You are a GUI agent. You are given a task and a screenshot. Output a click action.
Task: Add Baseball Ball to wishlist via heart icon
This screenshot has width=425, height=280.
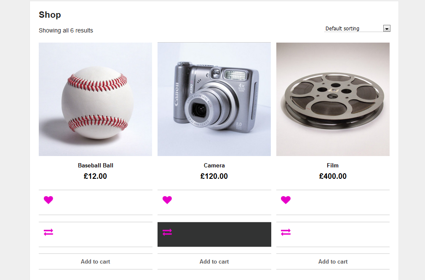pyautogui.click(x=48, y=200)
